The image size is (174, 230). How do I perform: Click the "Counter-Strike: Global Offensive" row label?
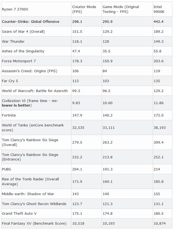[31, 21]
